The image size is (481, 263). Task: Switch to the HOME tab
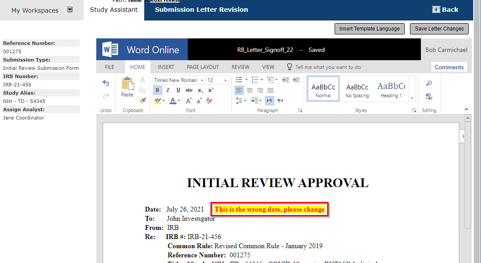137,67
